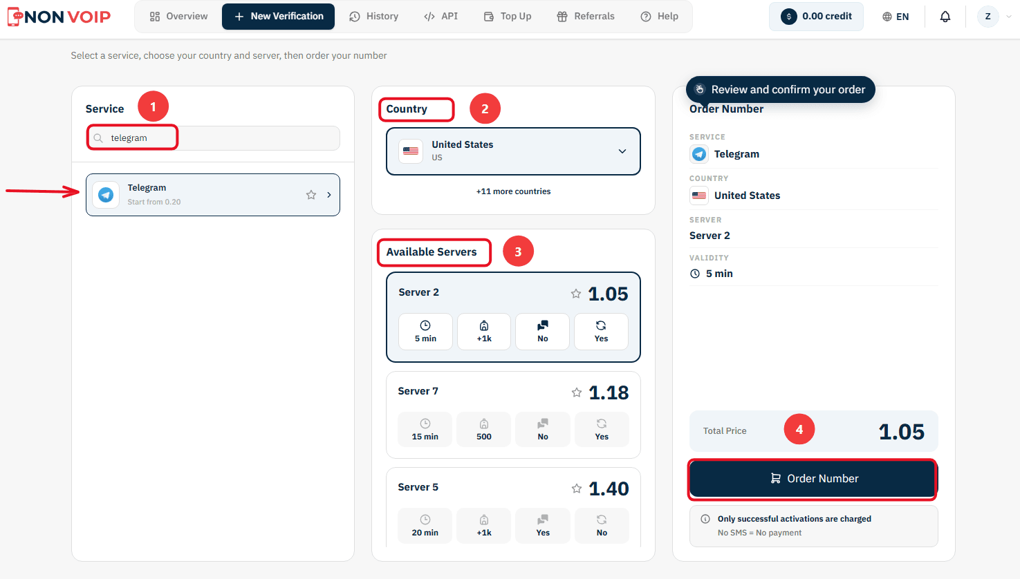The image size is (1020, 579).
Task: Click the 'Review and confirm your order' tooltip
Action: 781,90
